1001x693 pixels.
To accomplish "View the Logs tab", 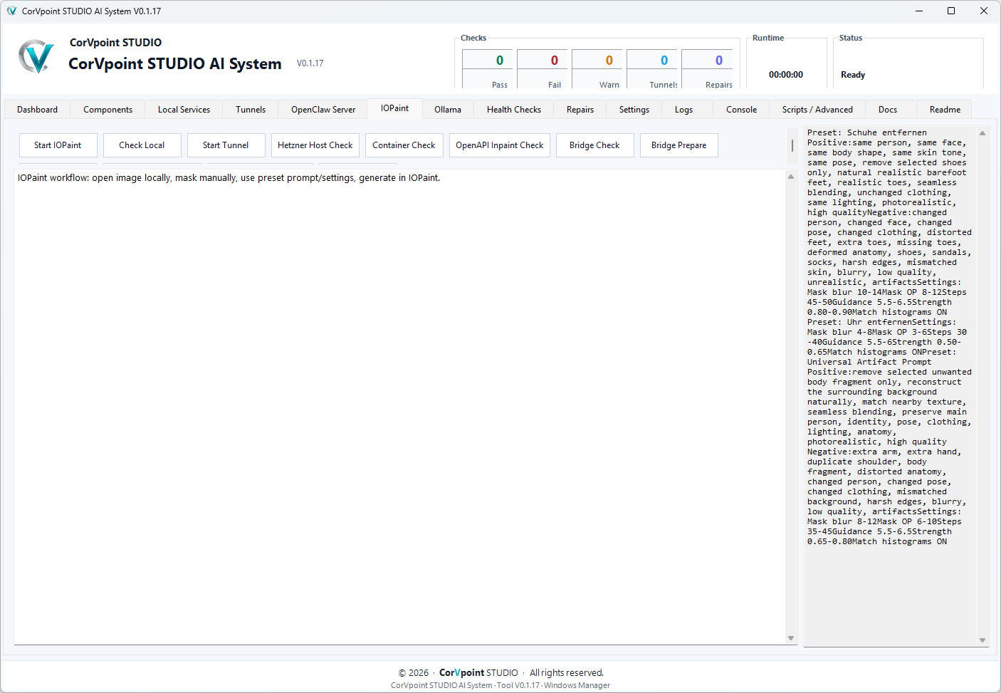I will pos(683,110).
